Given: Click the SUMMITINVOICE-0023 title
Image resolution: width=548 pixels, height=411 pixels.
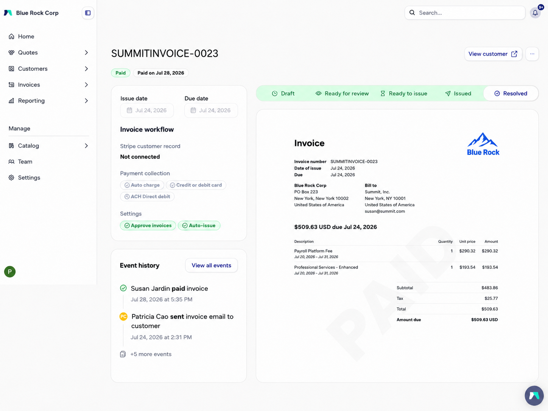Looking at the screenshot, I should [x=165, y=53].
